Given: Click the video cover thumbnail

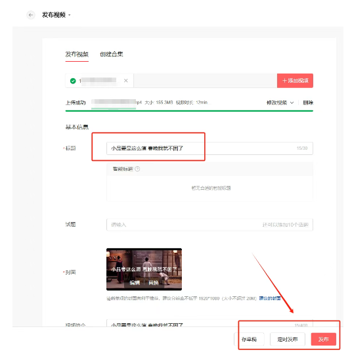Looking at the screenshot, I should (144, 269).
